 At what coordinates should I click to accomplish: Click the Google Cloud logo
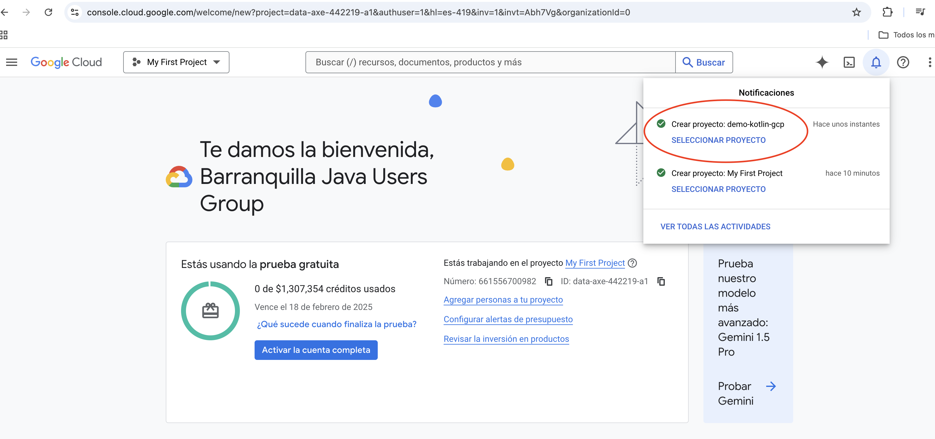pos(66,62)
